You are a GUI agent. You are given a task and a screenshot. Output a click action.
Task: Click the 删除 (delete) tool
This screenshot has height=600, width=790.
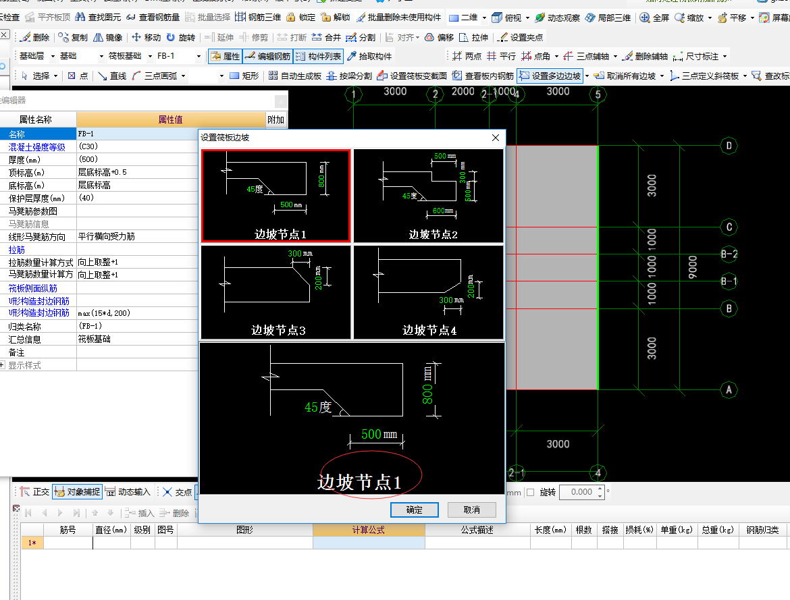pos(34,37)
